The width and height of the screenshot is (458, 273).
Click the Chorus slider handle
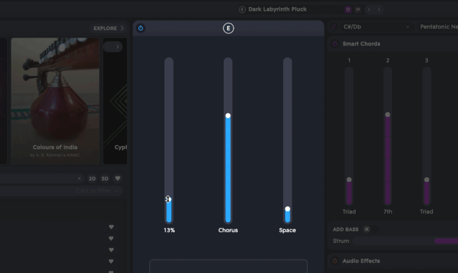coord(228,115)
